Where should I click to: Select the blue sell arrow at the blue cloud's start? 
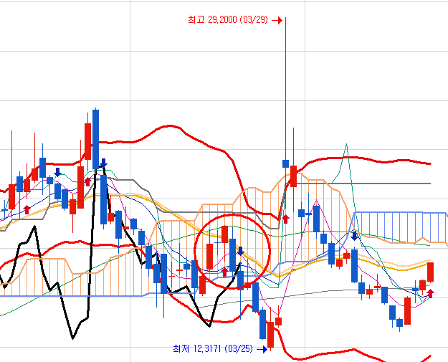click(354, 236)
